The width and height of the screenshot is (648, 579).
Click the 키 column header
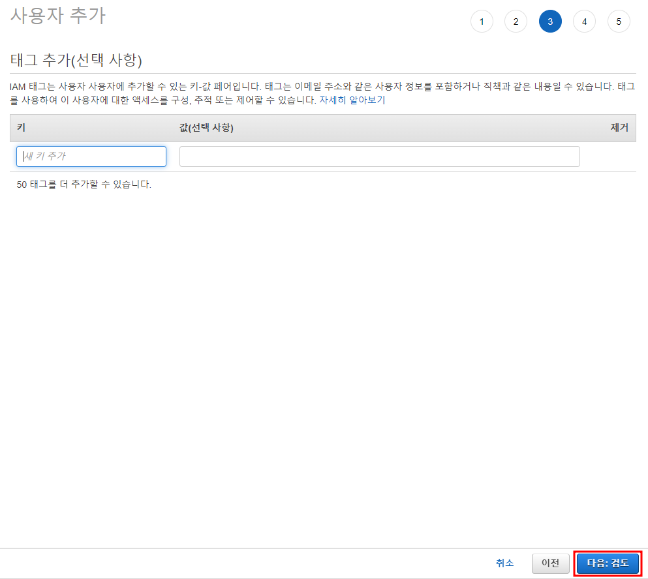tap(21, 128)
